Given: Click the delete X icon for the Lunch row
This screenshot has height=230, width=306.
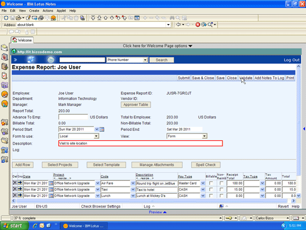Looking at the screenshot, I should click(x=15, y=195).
